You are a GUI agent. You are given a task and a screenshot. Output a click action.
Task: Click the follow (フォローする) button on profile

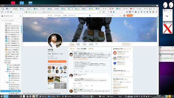pyautogui.click(x=126, y=44)
